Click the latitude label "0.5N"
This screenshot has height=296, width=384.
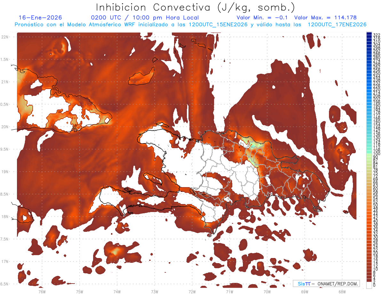[x=5, y=104]
